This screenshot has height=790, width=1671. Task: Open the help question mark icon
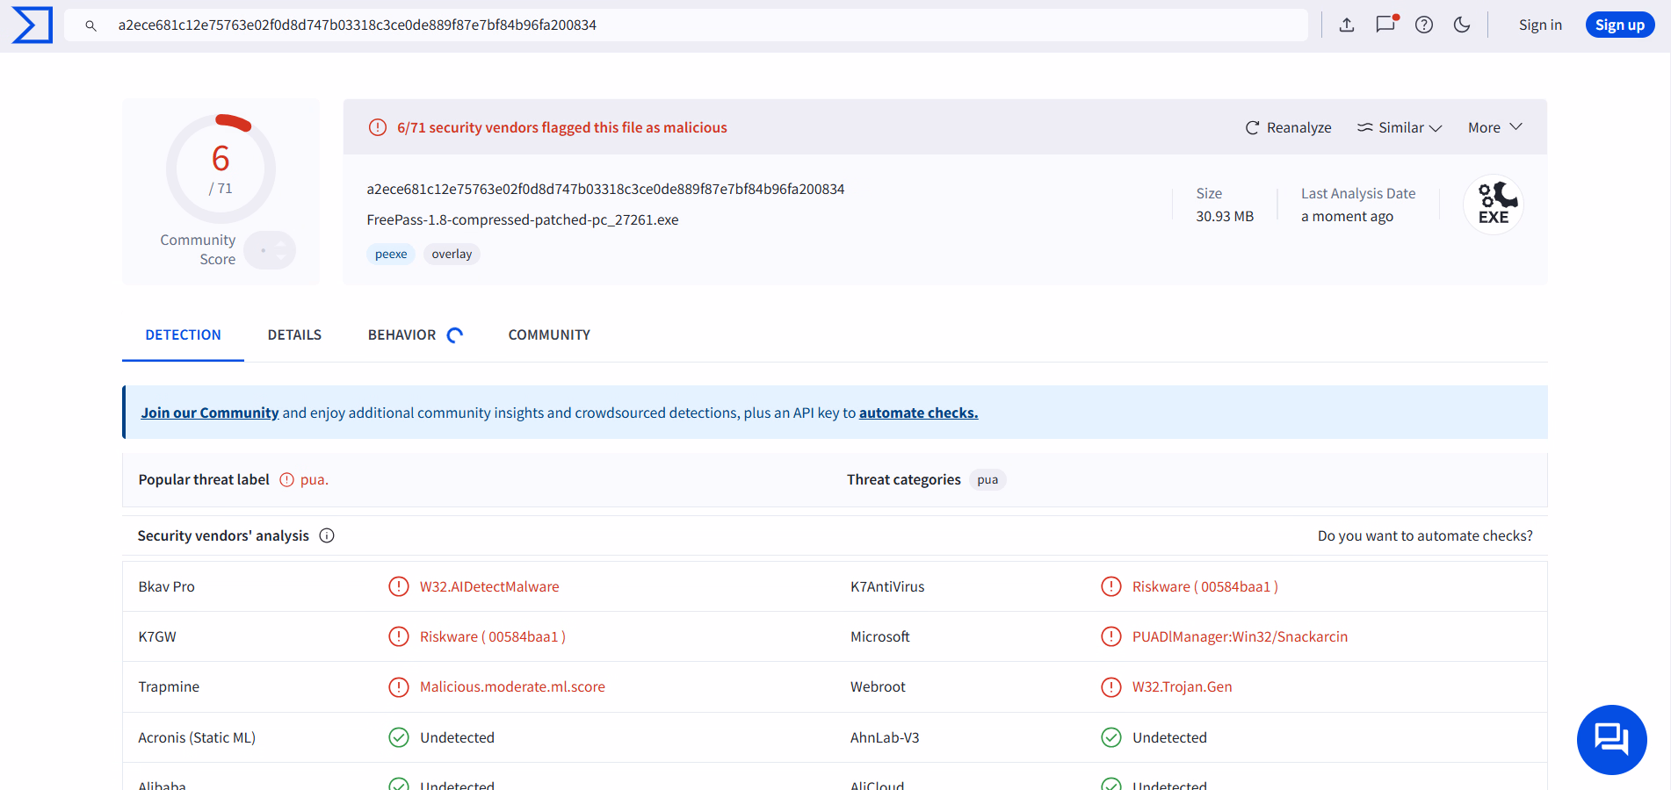(x=1424, y=25)
